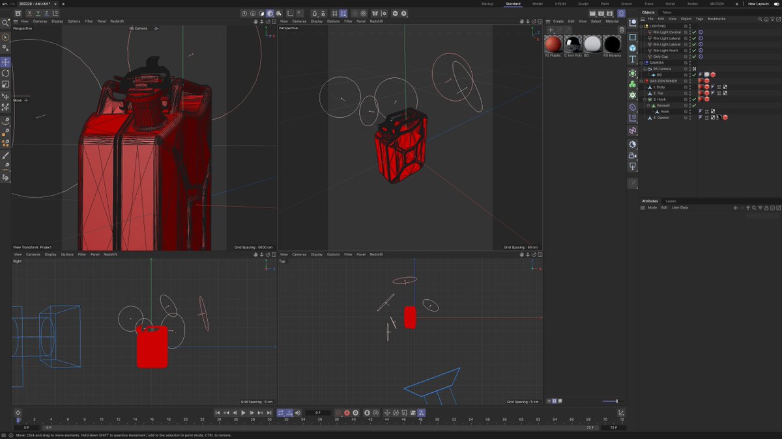
Task: Lock the Y axis button
Action: (x=38, y=13)
